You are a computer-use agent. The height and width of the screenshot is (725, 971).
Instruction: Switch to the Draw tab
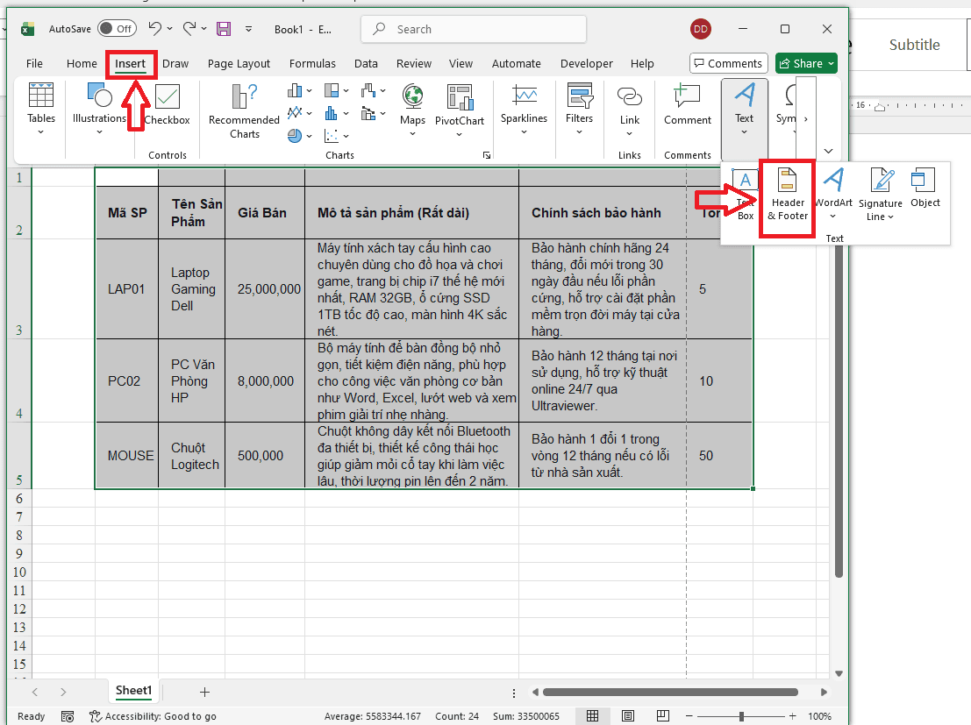[175, 63]
